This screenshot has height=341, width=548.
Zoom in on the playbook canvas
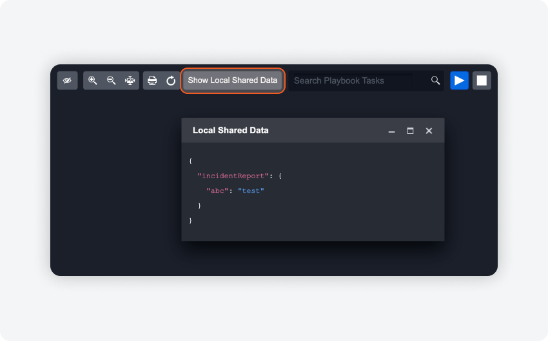(93, 80)
